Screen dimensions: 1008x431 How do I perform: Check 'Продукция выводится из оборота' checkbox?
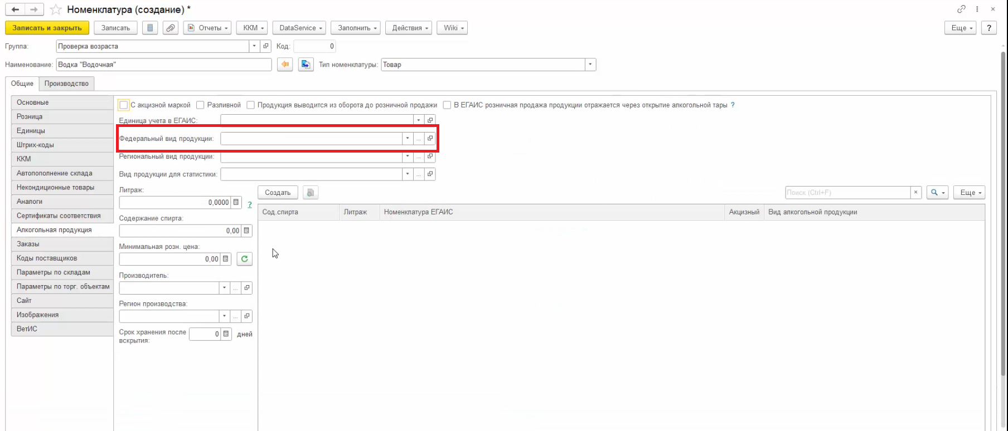(x=250, y=105)
